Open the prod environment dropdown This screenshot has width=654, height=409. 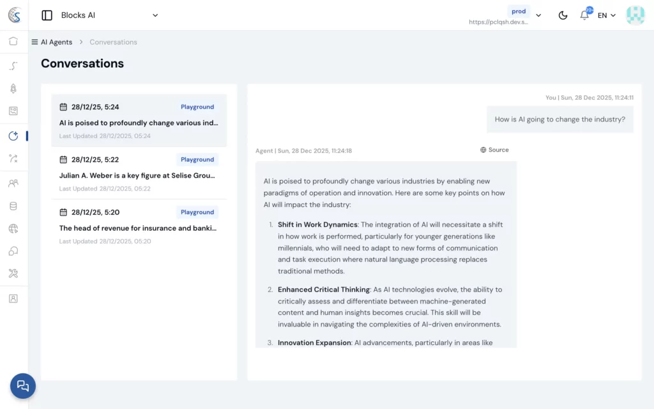pos(538,15)
